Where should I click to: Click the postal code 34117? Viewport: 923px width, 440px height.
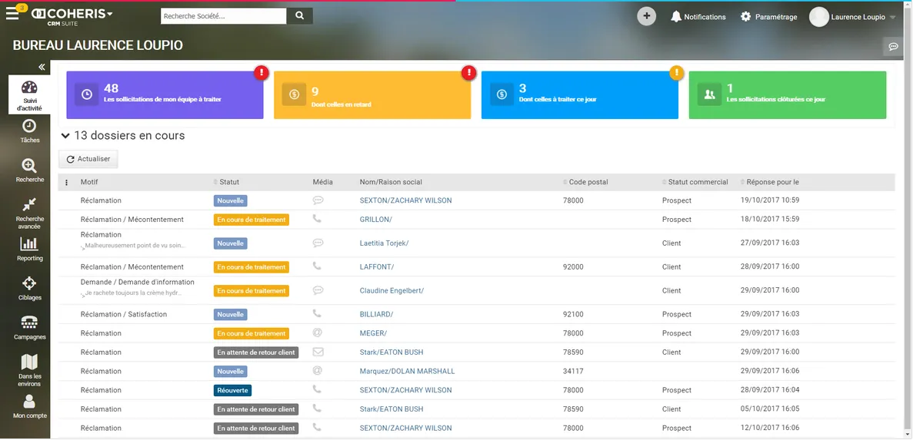click(x=573, y=371)
